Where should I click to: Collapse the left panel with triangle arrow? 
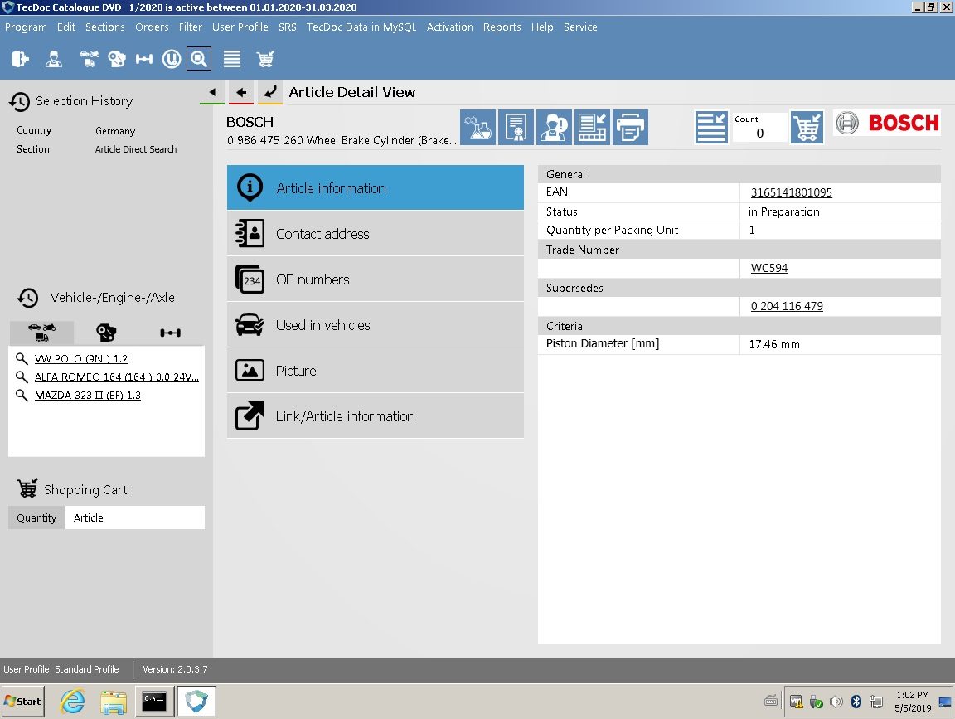tap(212, 92)
